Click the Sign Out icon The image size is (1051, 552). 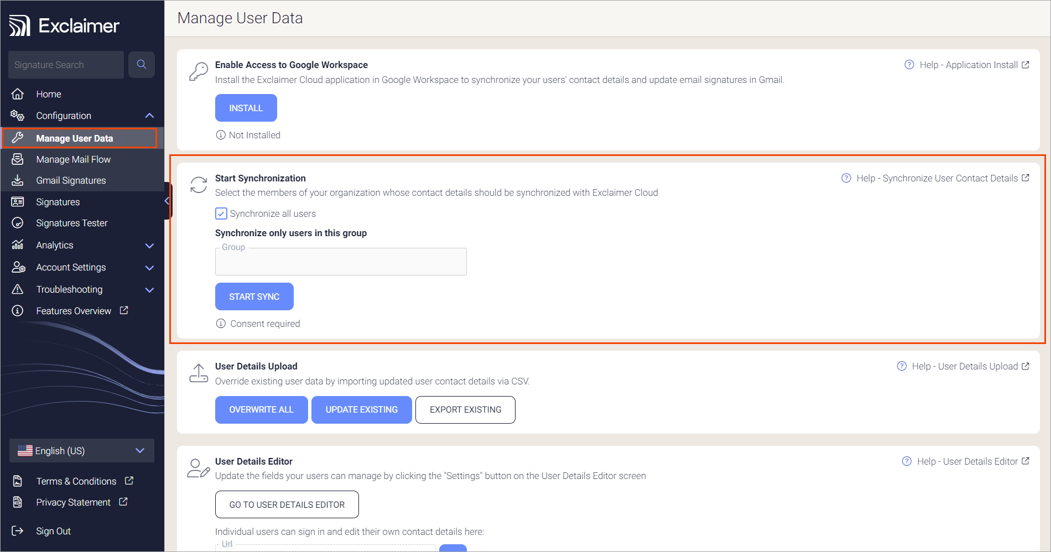[x=17, y=530]
